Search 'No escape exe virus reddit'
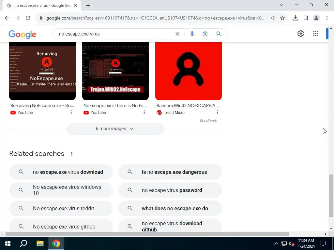The image size is (334, 250). [x=61, y=208]
